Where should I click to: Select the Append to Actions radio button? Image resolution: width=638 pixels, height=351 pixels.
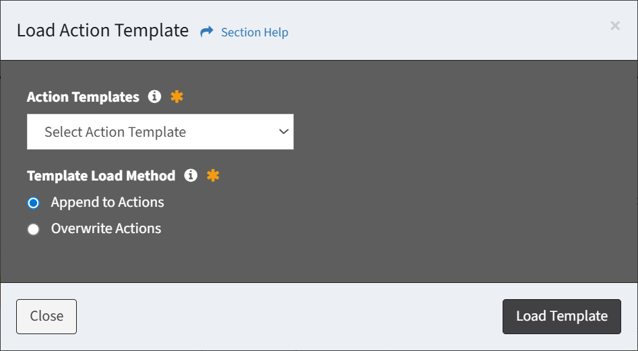(x=33, y=203)
